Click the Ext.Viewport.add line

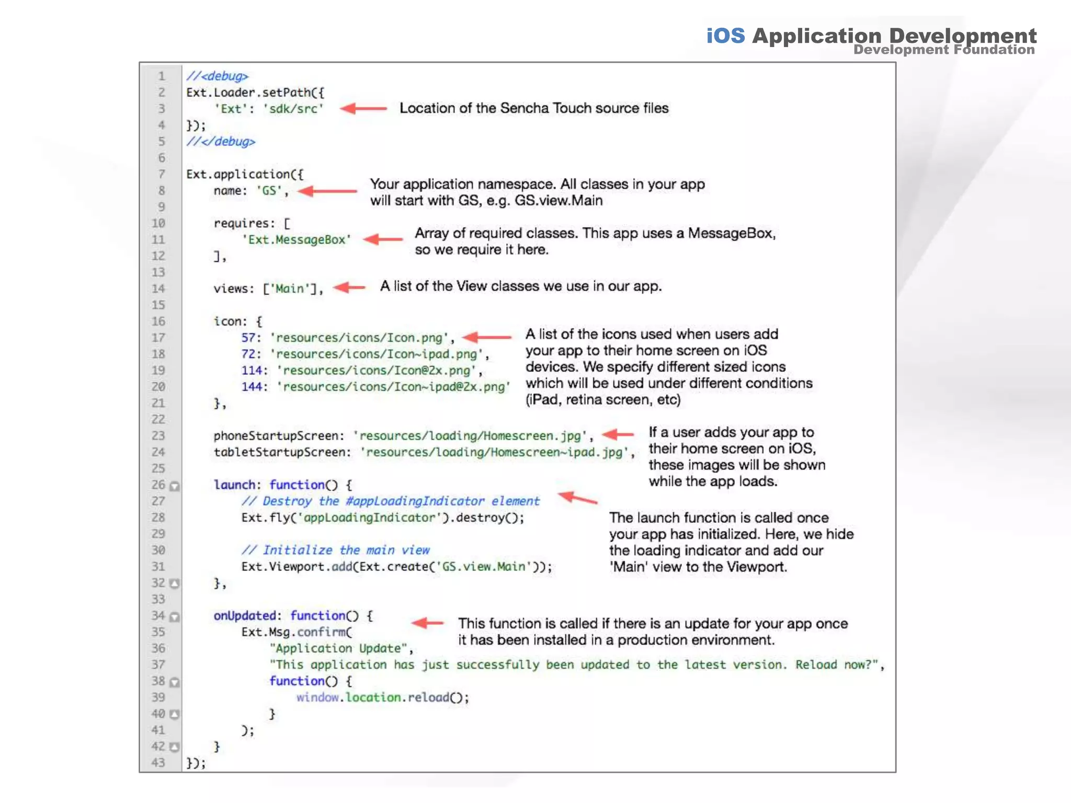(x=396, y=567)
